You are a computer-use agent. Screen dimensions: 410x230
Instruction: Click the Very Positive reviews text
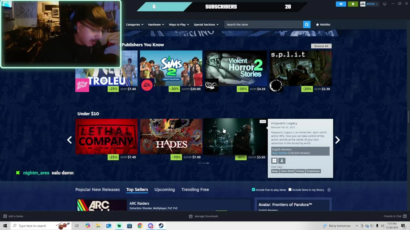pyautogui.click(x=280, y=153)
